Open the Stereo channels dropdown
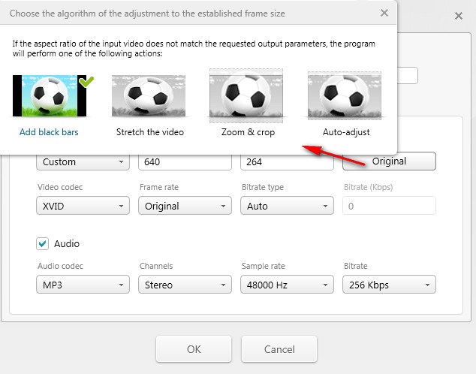The height and width of the screenshot is (374, 476). tap(185, 285)
